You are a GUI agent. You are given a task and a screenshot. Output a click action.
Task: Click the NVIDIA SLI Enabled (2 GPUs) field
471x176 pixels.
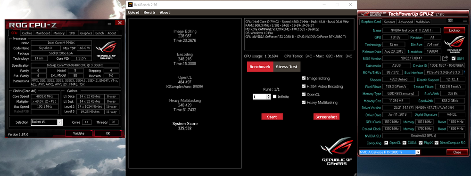tap(423, 136)
